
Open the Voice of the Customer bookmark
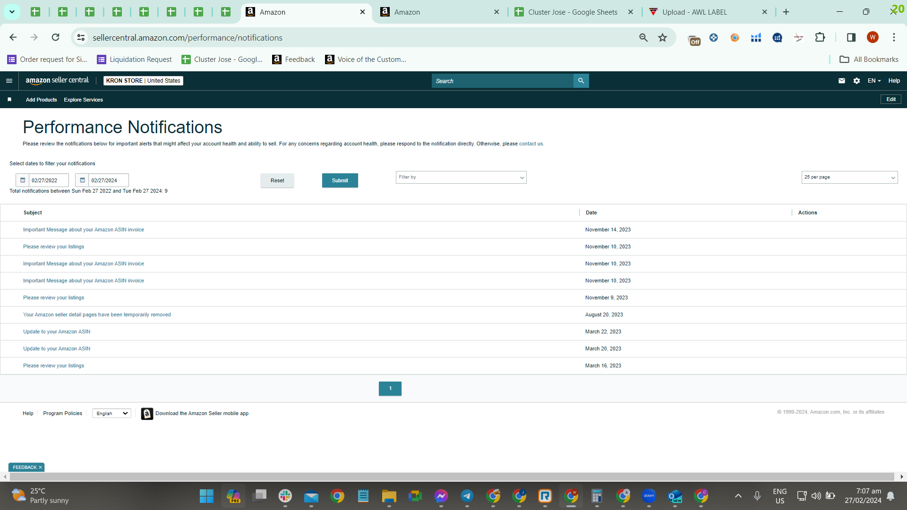click(x=366, y=59)
